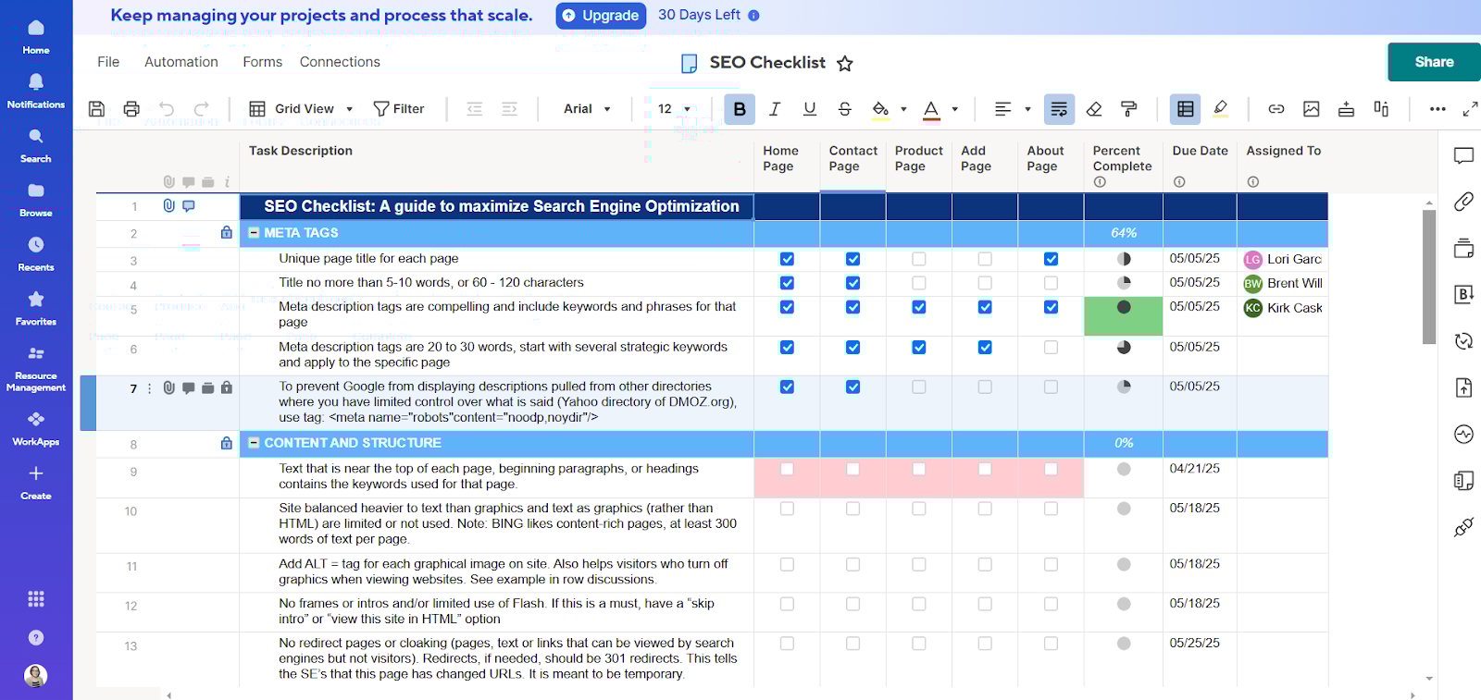Open the Arial font dropdown
The height and width of the screenshot is (700, 1481).
587,109
